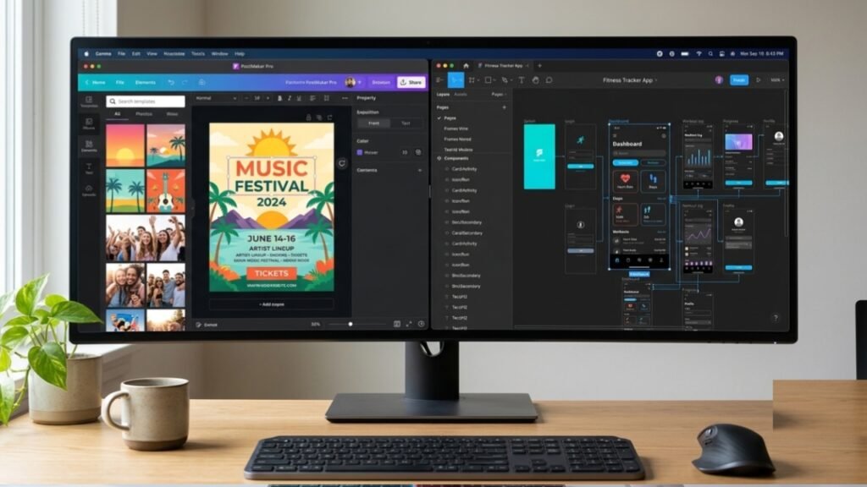
Task: Decrease font size with the minus stepper
Action: 246,98
